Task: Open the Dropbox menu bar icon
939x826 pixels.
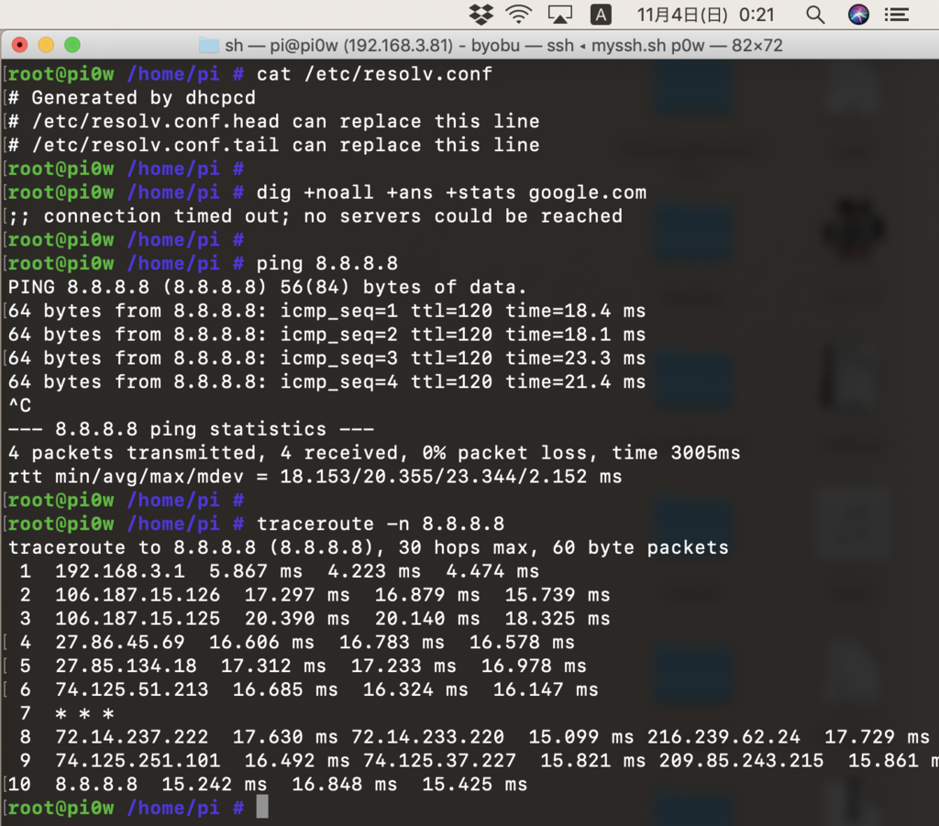Action: coord(481,15)
